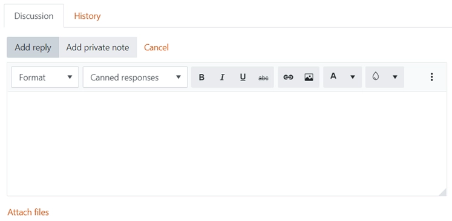Switch to the History tab

[87, 16]
